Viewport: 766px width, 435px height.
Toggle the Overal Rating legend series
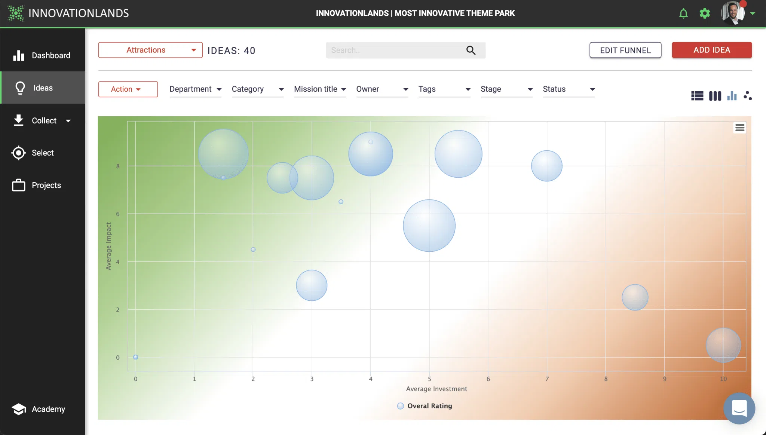(425, 406)
